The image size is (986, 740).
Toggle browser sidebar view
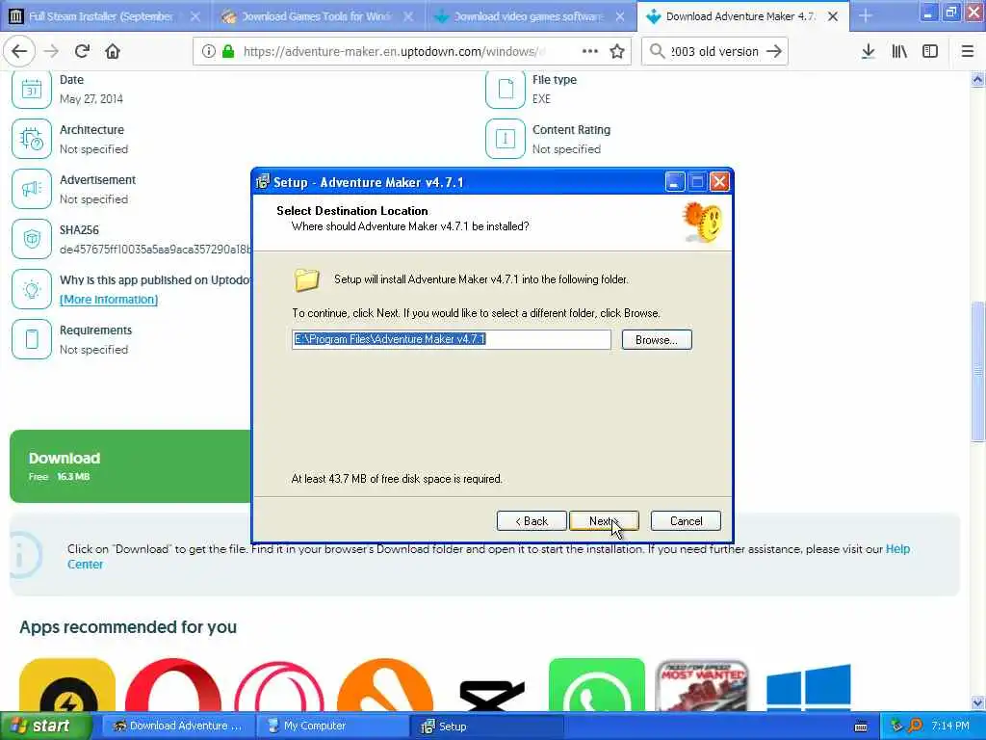(930, 51)
